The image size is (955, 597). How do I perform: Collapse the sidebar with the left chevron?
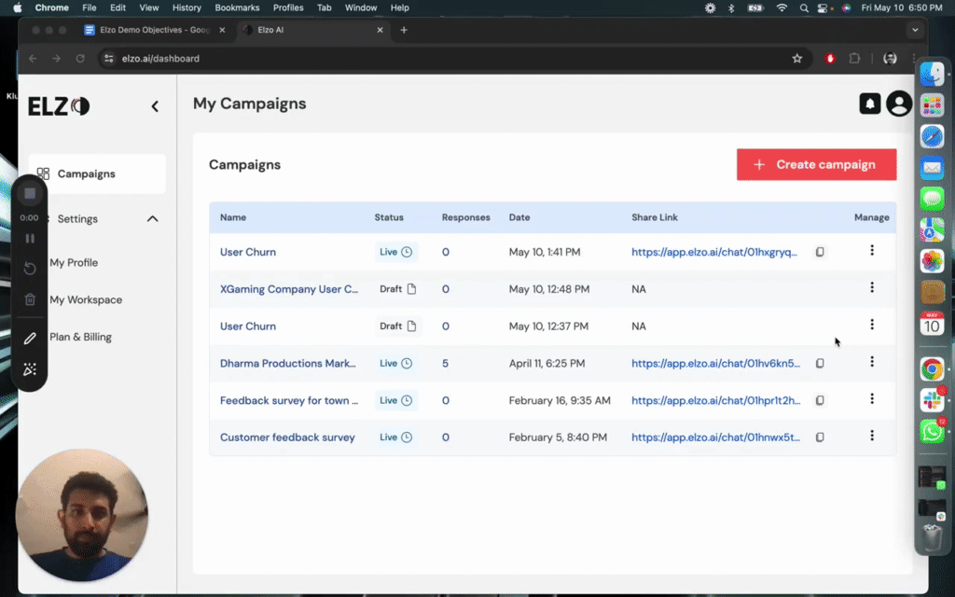155,106
